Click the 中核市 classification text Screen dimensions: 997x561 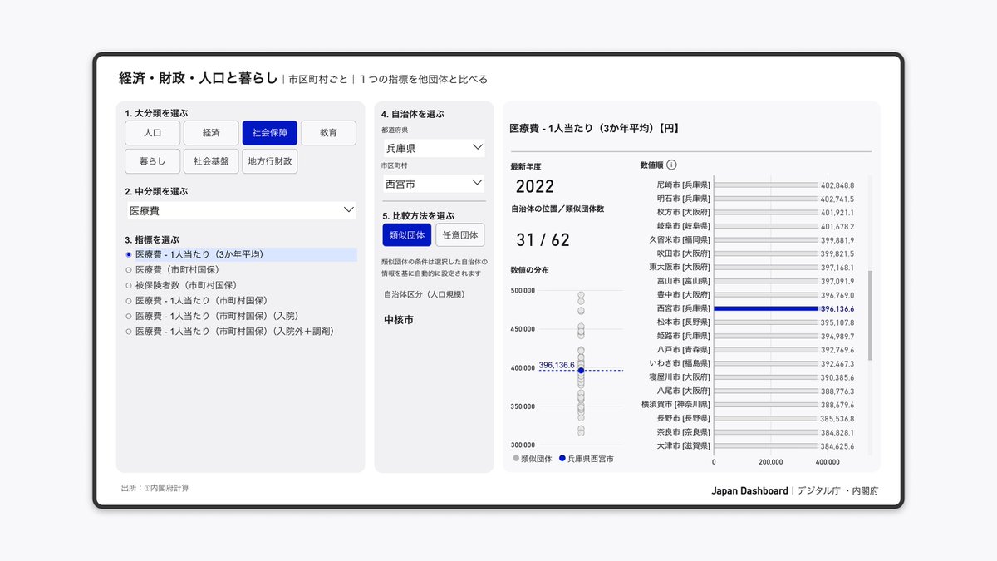tap(399, 319)
